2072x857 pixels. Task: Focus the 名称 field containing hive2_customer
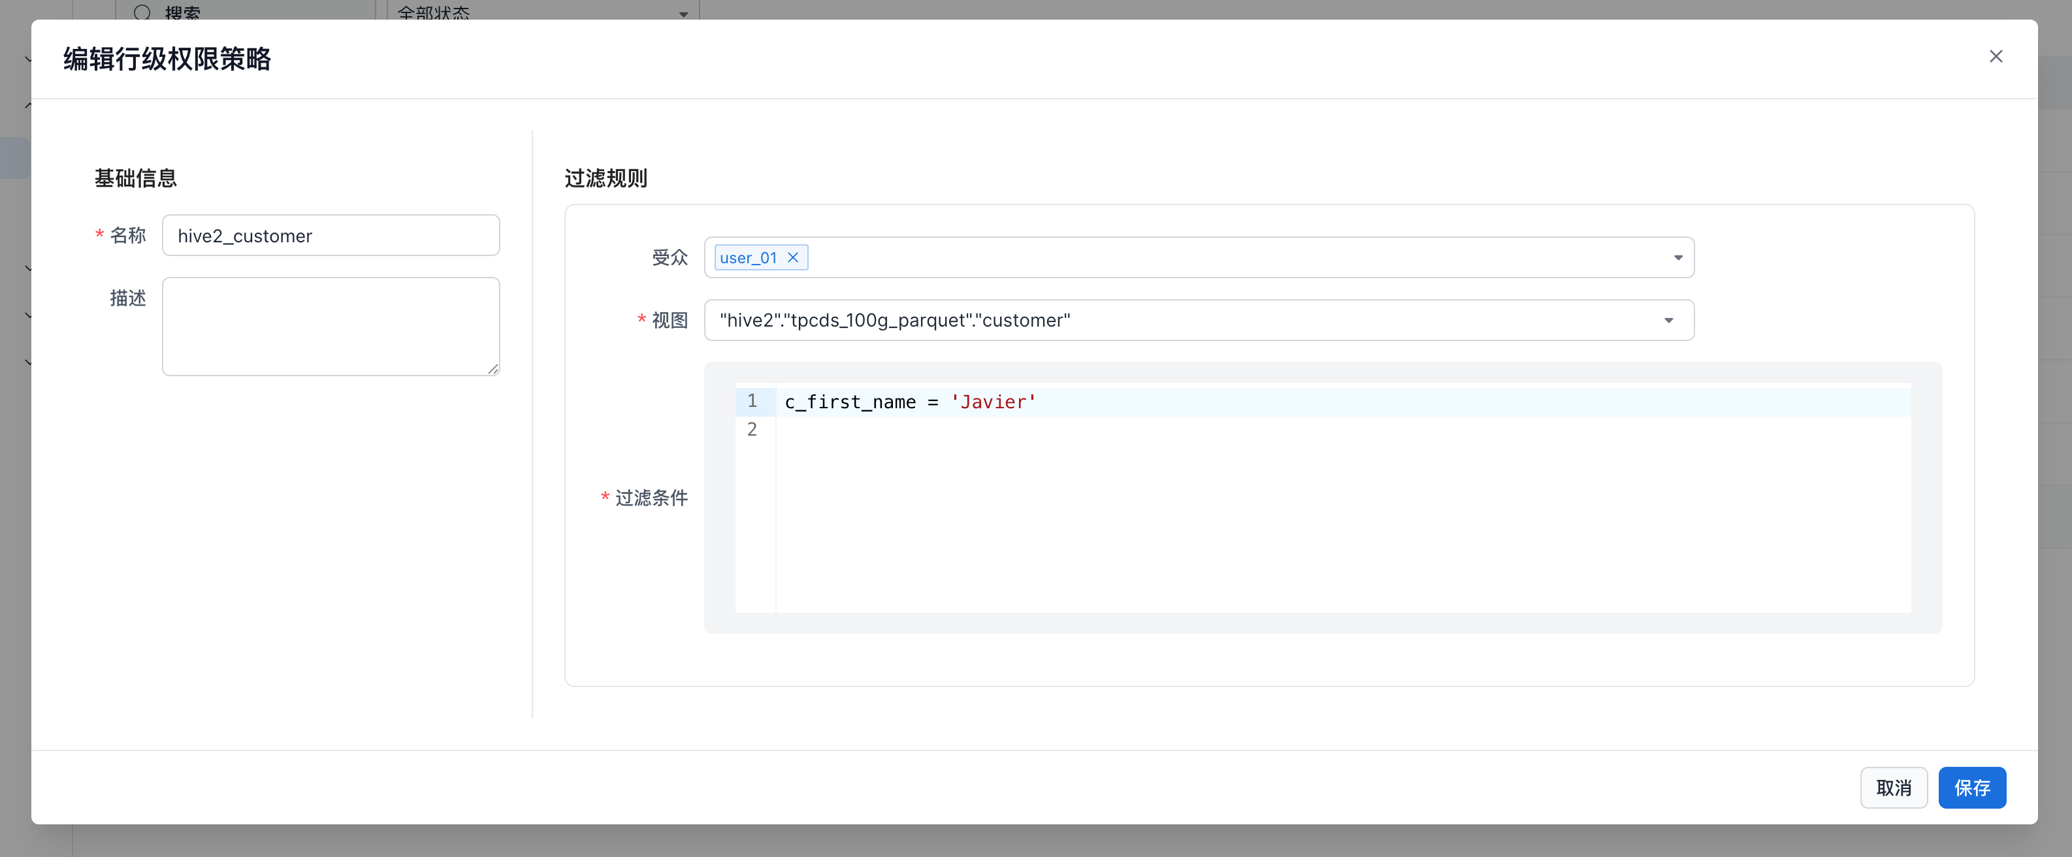click(331, 236)
